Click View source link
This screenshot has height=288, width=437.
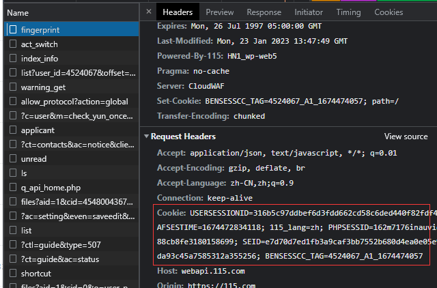[406, 136]
